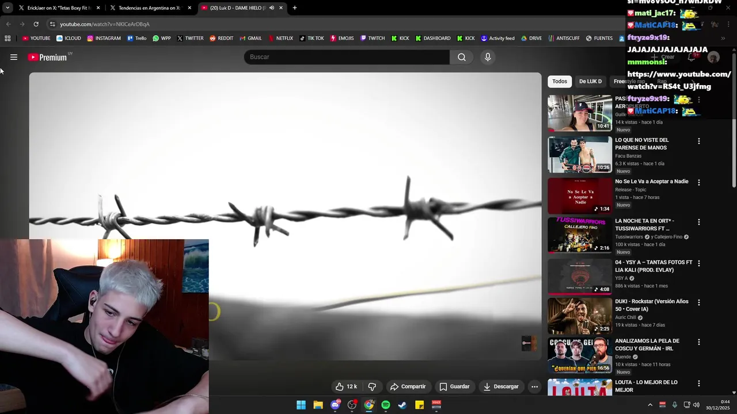This screenshot has height=414, width=737.
Task: Click the search magnifier button
Action: coord(462,57)
